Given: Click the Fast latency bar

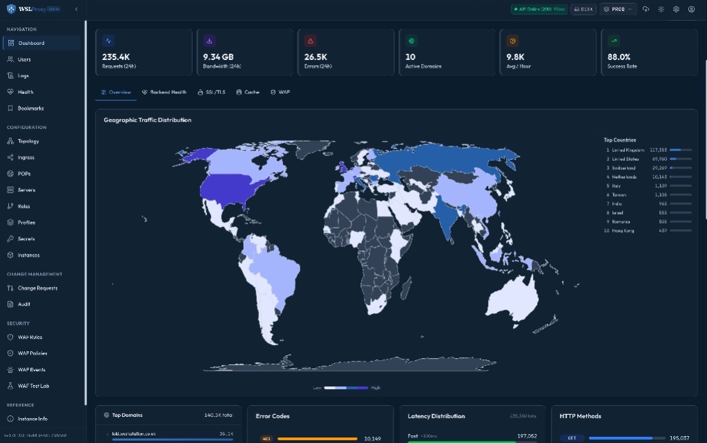Looking at the screenshot, I should [472, 442].
